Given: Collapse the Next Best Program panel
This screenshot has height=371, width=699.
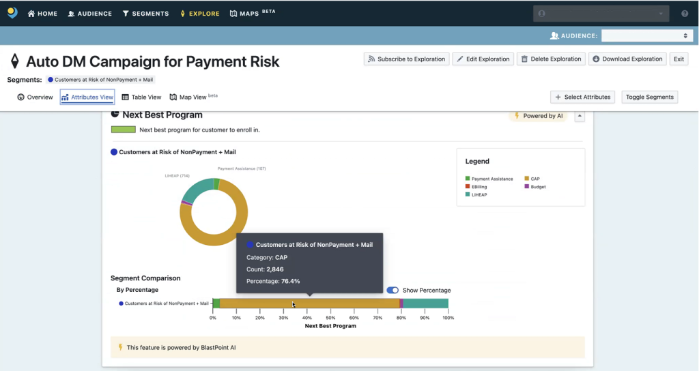Looking at the screenshot, I should 580,116.
